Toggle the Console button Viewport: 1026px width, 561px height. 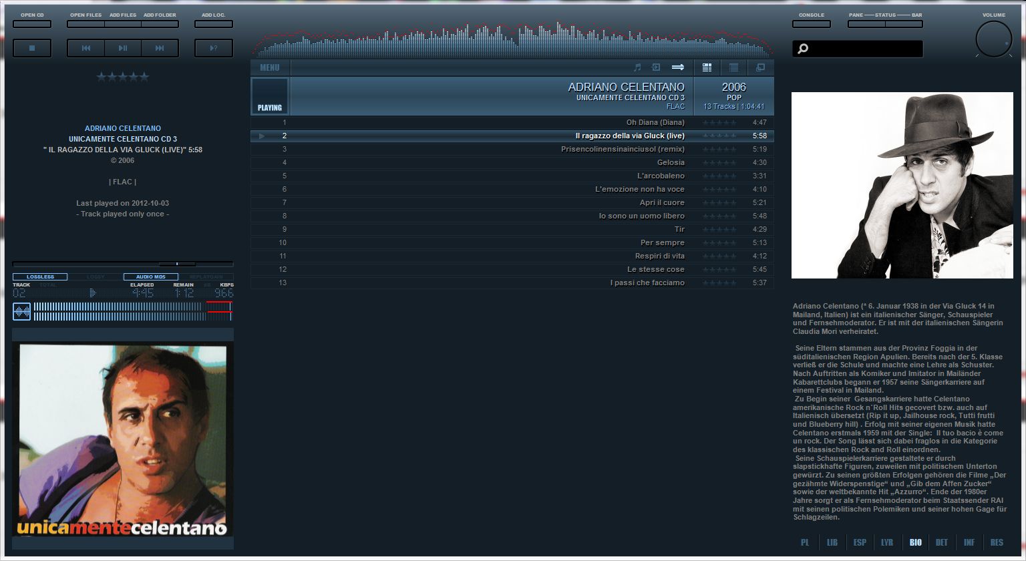(812, 24)
